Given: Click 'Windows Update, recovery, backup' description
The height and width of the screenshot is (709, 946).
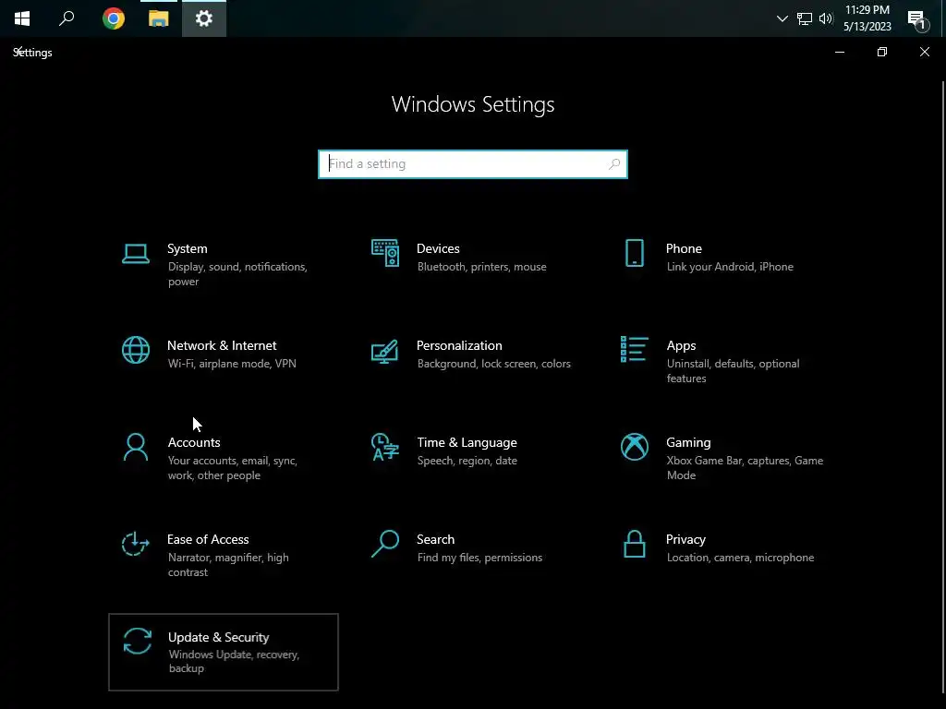Looking at the screenshot, I should click(234, 661).
